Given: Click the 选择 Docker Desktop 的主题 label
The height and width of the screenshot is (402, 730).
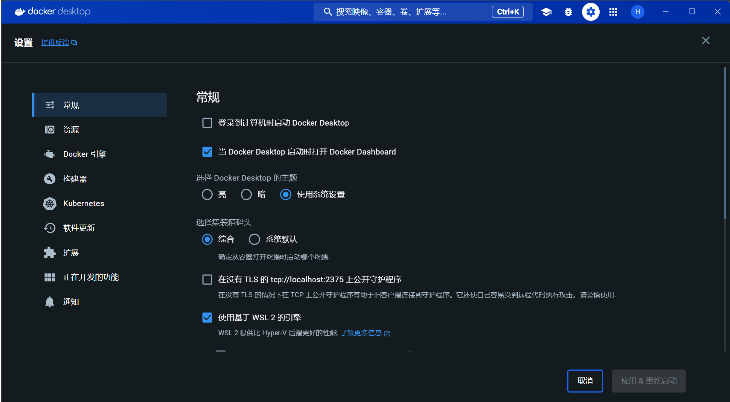Looking at the screenshot, I should pos(246,178).
